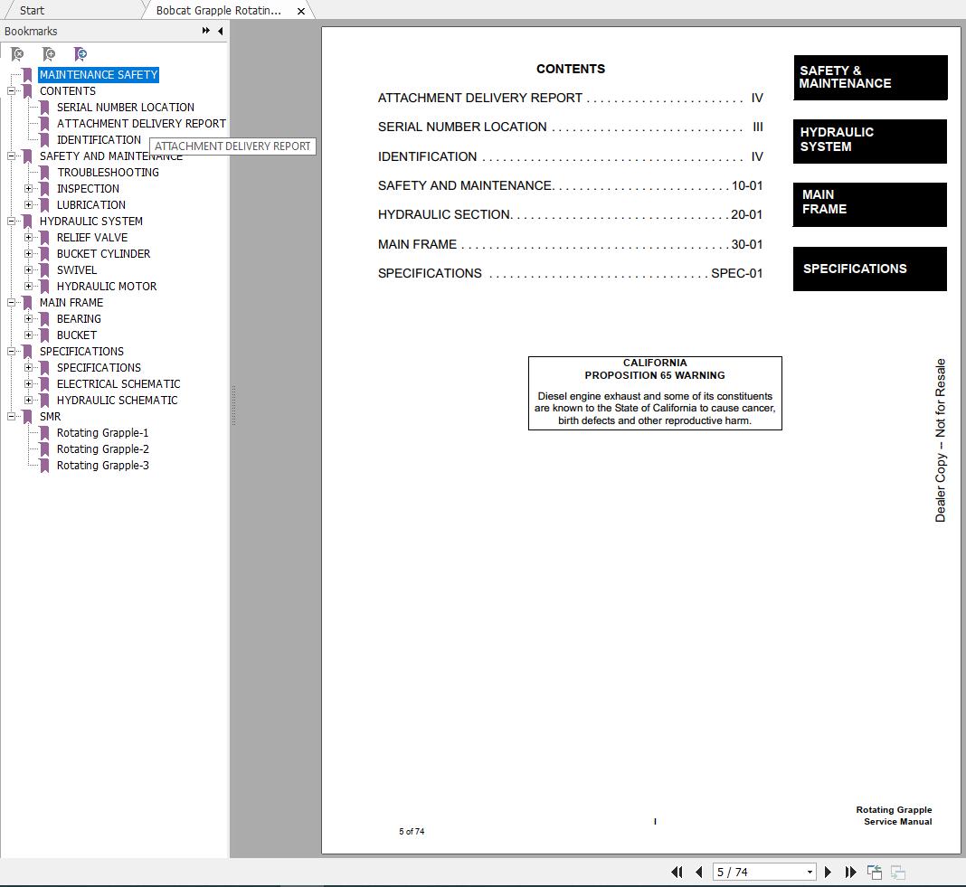Viewport: 966px width, 887px height.
Task: Expand the BEARING bookmark node
Action: click(28, 319)
